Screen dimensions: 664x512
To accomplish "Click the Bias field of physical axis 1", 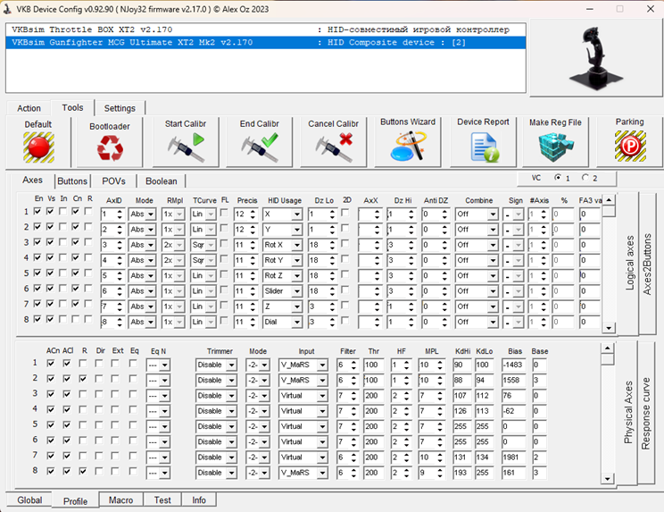I will coord(514,365).
